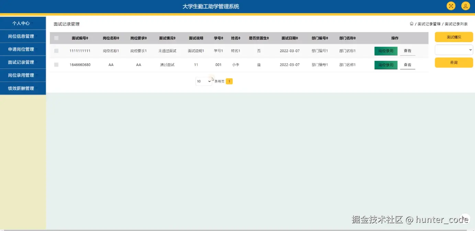Click 面试记录管理 breadcrumb link
This screenshot has height=231, width=475.
pyautogui.click(x=429, y=24)
